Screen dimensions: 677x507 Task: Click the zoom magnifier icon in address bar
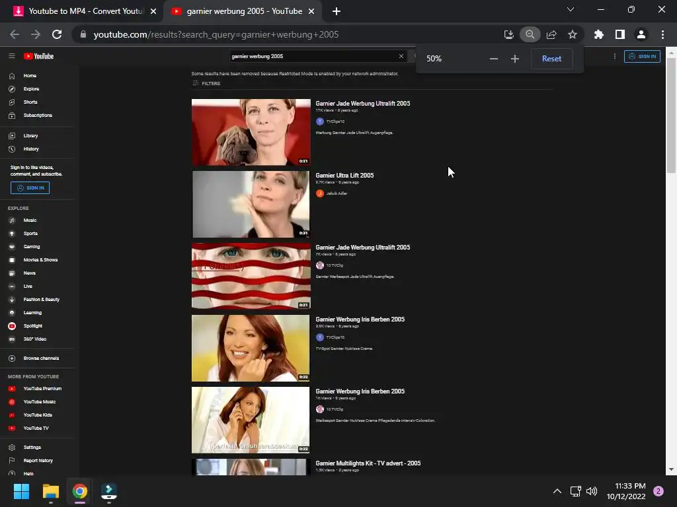[x=530, y=34]
